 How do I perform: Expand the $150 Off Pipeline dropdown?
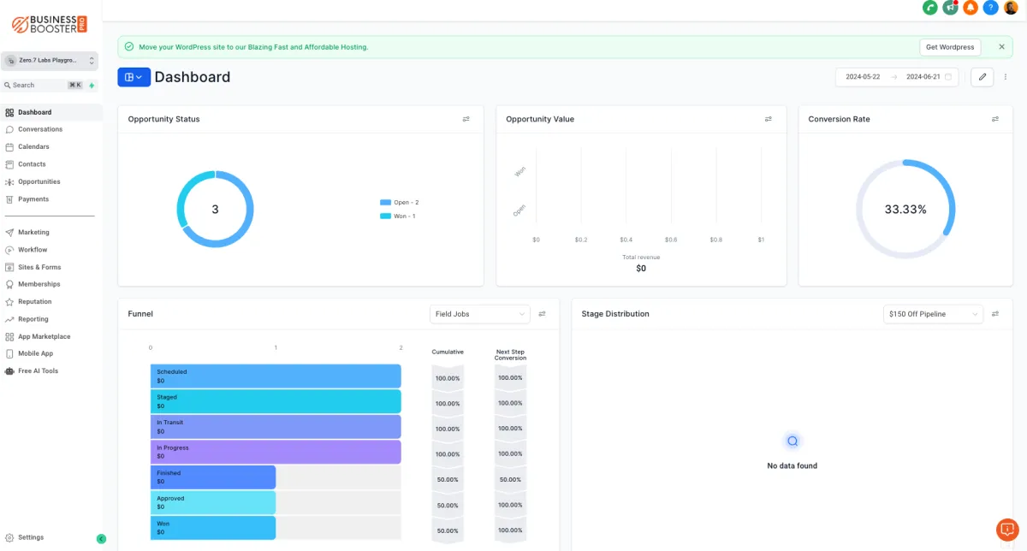934,314
